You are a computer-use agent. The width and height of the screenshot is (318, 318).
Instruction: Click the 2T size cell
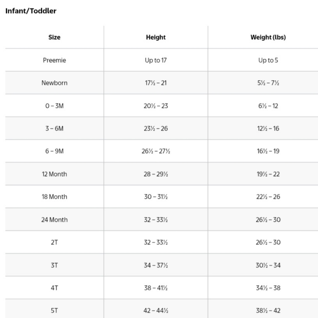click(54, 243)
